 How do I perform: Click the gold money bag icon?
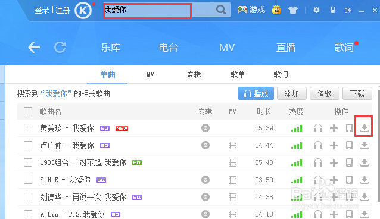tap(276, 10)
